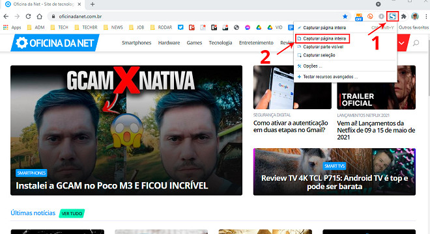The width and height of the screenshot is (430, 234).
Task: Open the Chrome three-dot menu
Action: tap(426, 16)
